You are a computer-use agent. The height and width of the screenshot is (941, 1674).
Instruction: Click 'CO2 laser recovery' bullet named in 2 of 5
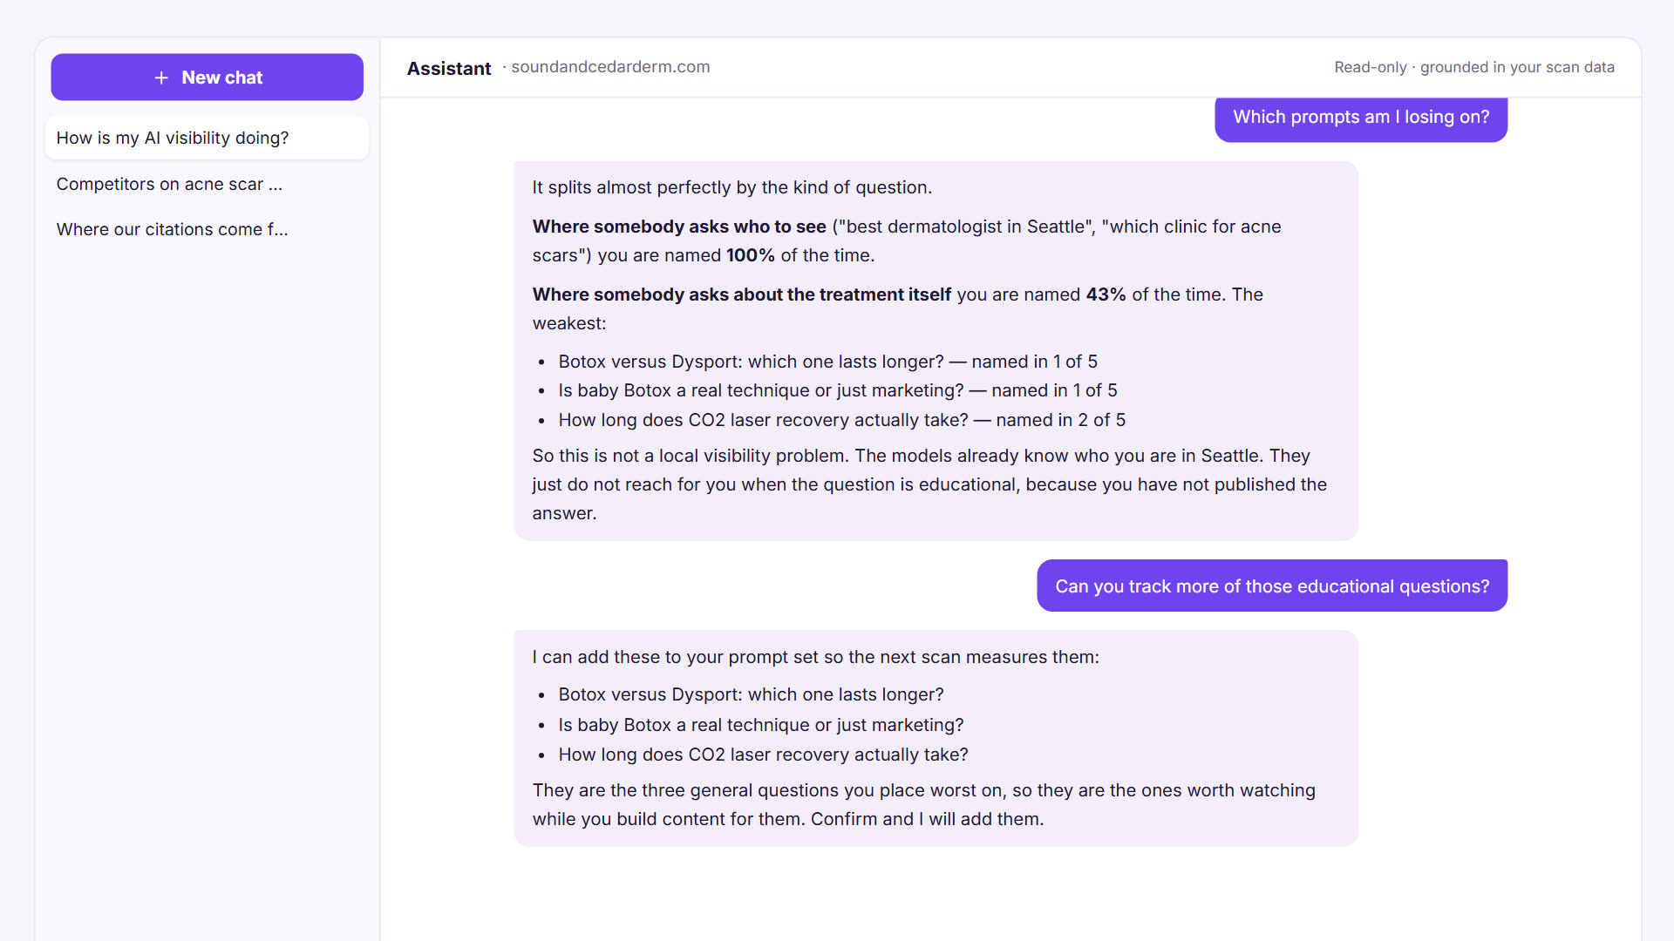coord(841,420)
